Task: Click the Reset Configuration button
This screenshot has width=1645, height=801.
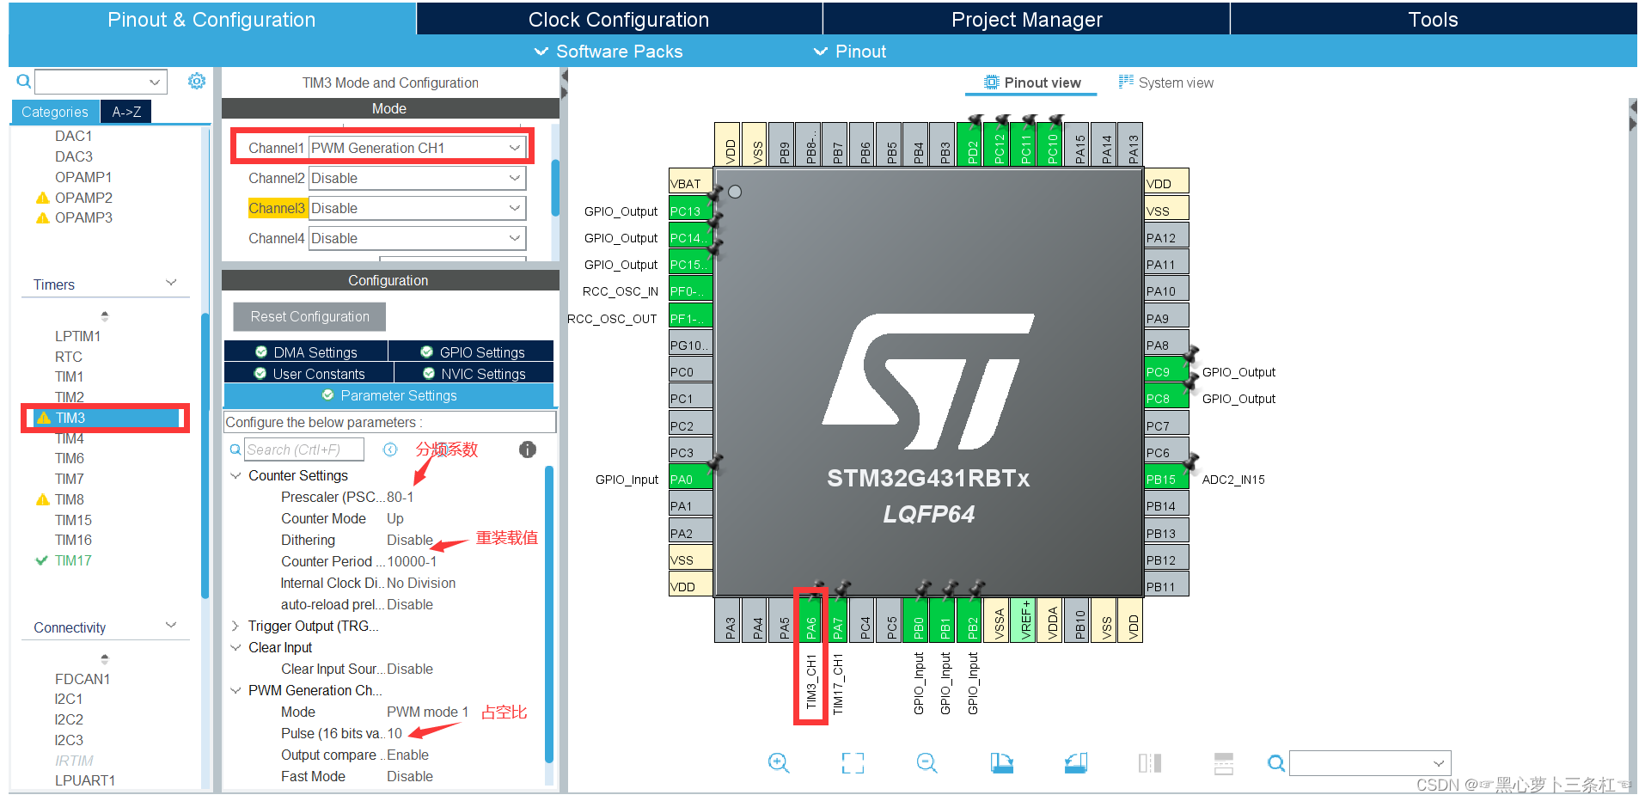Action: (x=309, y=316)
